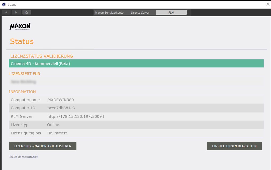Image resolution: width=271 pixels, height=170 pixels.
Task: Click the orange Status heading
Action: click(x=22, y=41)
